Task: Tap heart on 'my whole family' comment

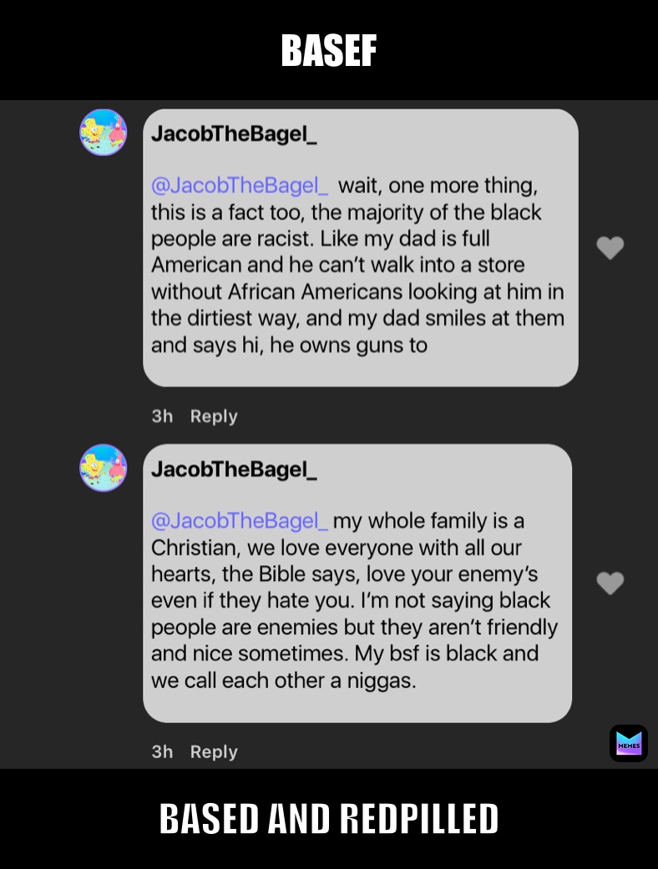Action: coord(610,583)
